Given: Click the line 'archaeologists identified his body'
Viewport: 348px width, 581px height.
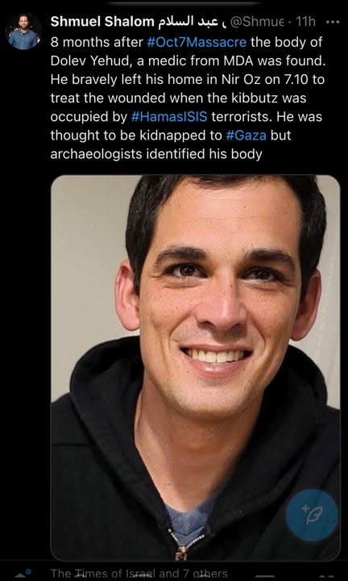Looking at the screenshot, I should point(156,154).
